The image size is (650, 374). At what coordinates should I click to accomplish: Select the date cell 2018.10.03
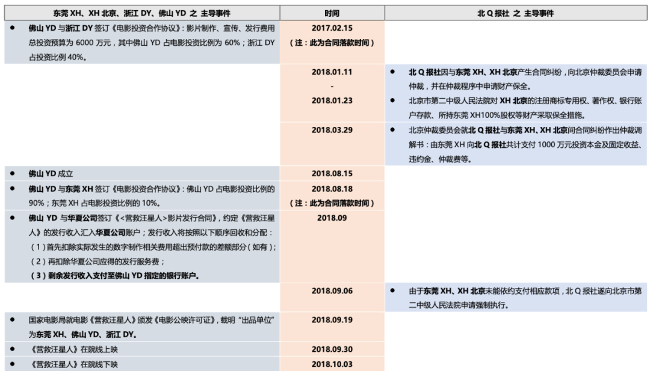(332, 364)
